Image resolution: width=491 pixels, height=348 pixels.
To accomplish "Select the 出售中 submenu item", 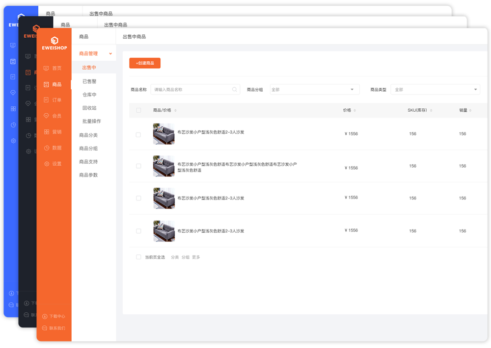I will (94, 68).
